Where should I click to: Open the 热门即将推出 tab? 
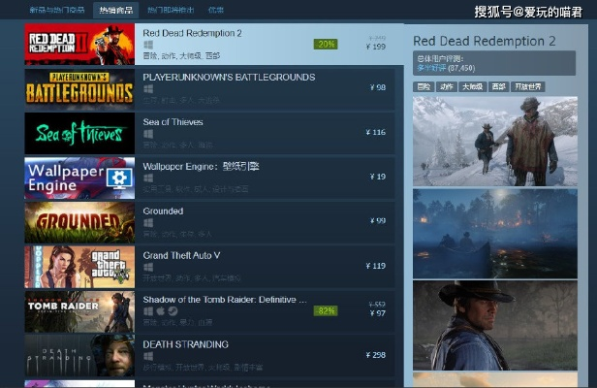[x=171, y=10]
